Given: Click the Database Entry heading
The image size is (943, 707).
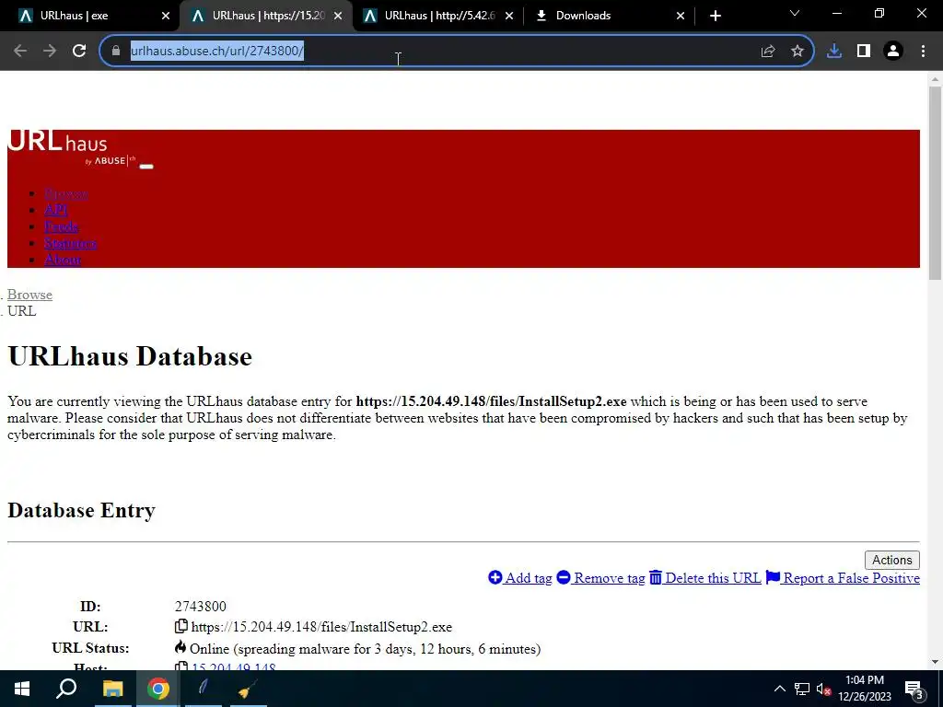Looking at the screenshot, I should (81, 510).
